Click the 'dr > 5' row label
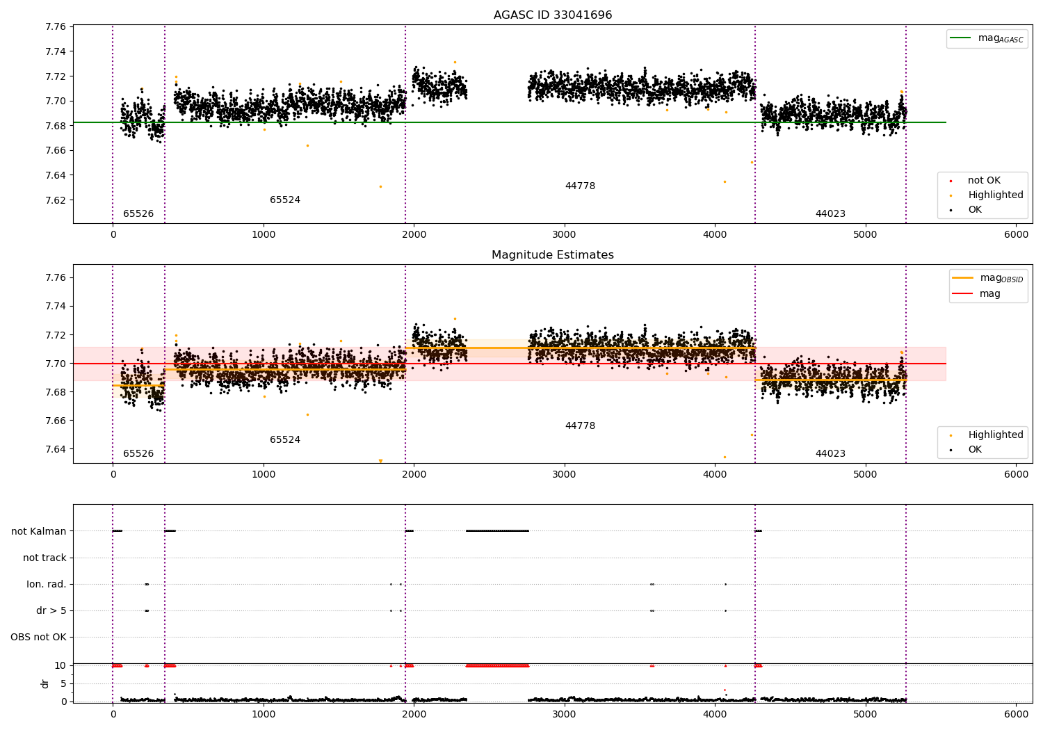Screen dimensions: 1043x730 click(51, 610)
